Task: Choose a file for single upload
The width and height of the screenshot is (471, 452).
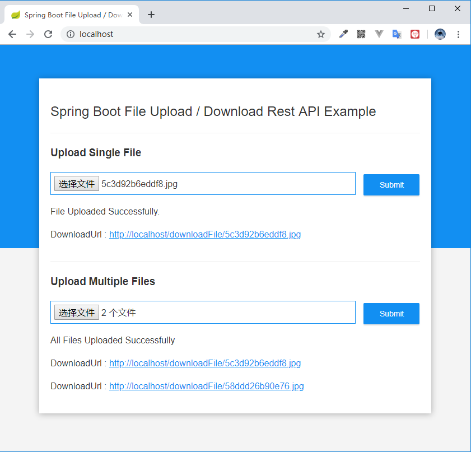Action: tap(77, 184)
